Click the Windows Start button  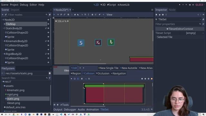click(2, 114)
